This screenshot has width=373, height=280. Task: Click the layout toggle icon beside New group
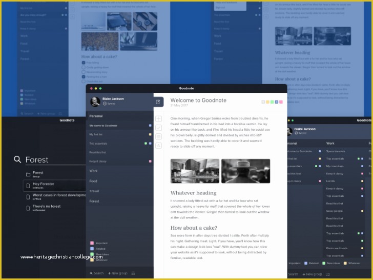point(133,273)
